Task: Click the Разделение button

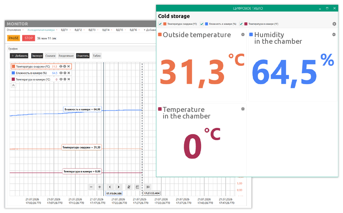Action: (x=66, y=56)
